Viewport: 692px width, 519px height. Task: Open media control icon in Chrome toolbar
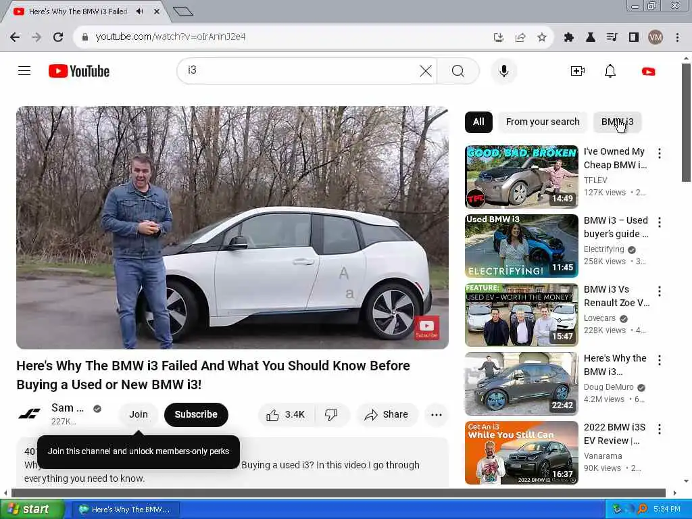[612, 37]
